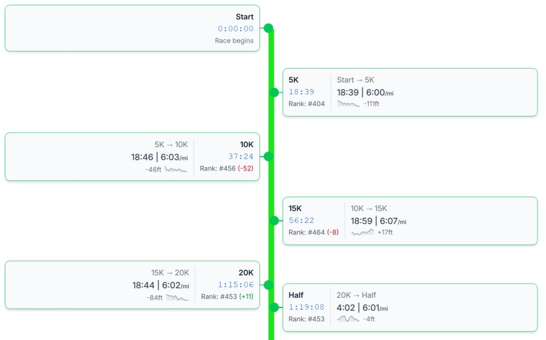Viewport: 546px width, 340px height.
Task: Click the 15K timeline dot marker
Action: tap(274, 221)
